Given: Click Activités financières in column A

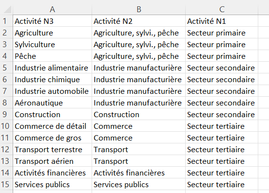Looking at the screenshot, I should [52, 173].
